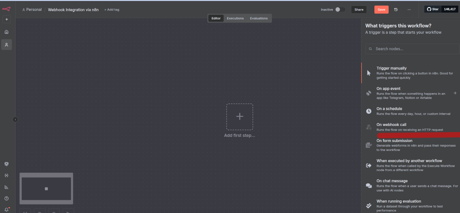This screenshot has height=213, width=460.
Task: Click the form icon for On form submission
Action: click(369, 145)
